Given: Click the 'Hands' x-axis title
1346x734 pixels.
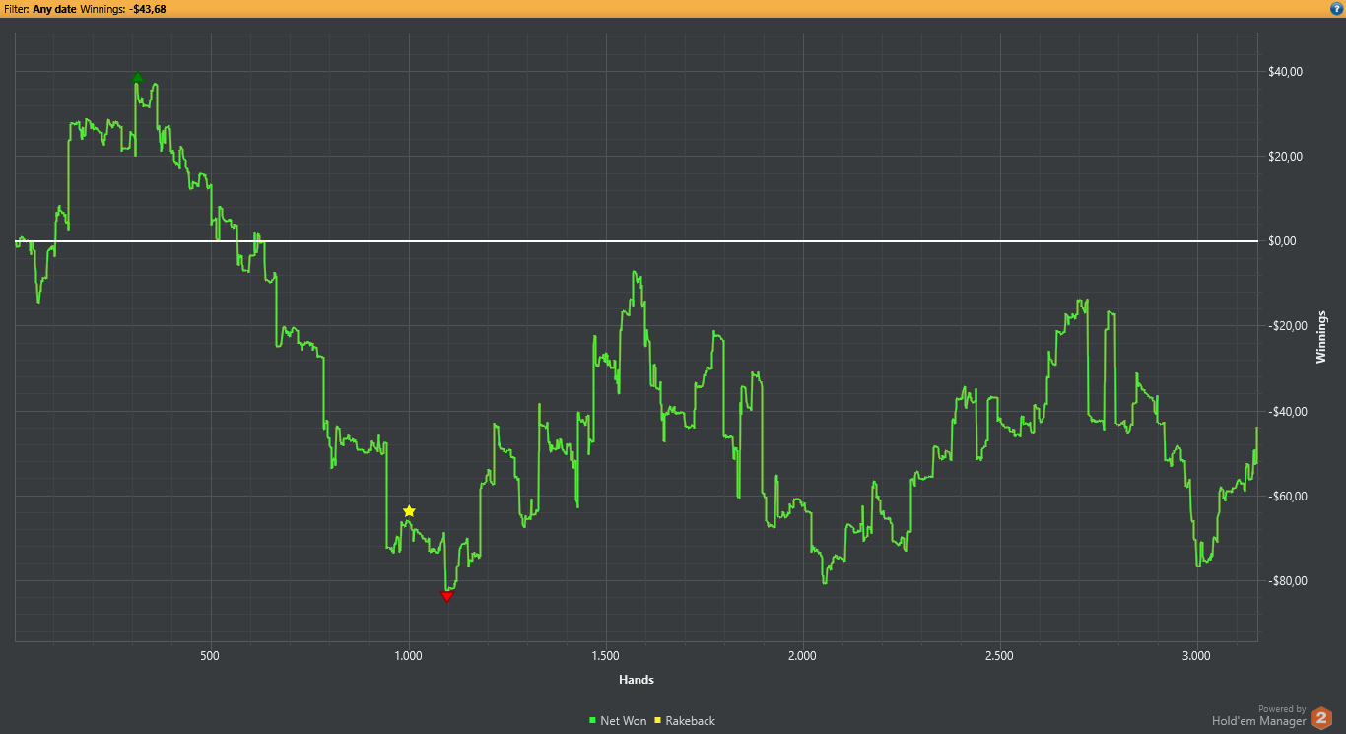Looking at the screenshot, I should [x=637, y=680].
